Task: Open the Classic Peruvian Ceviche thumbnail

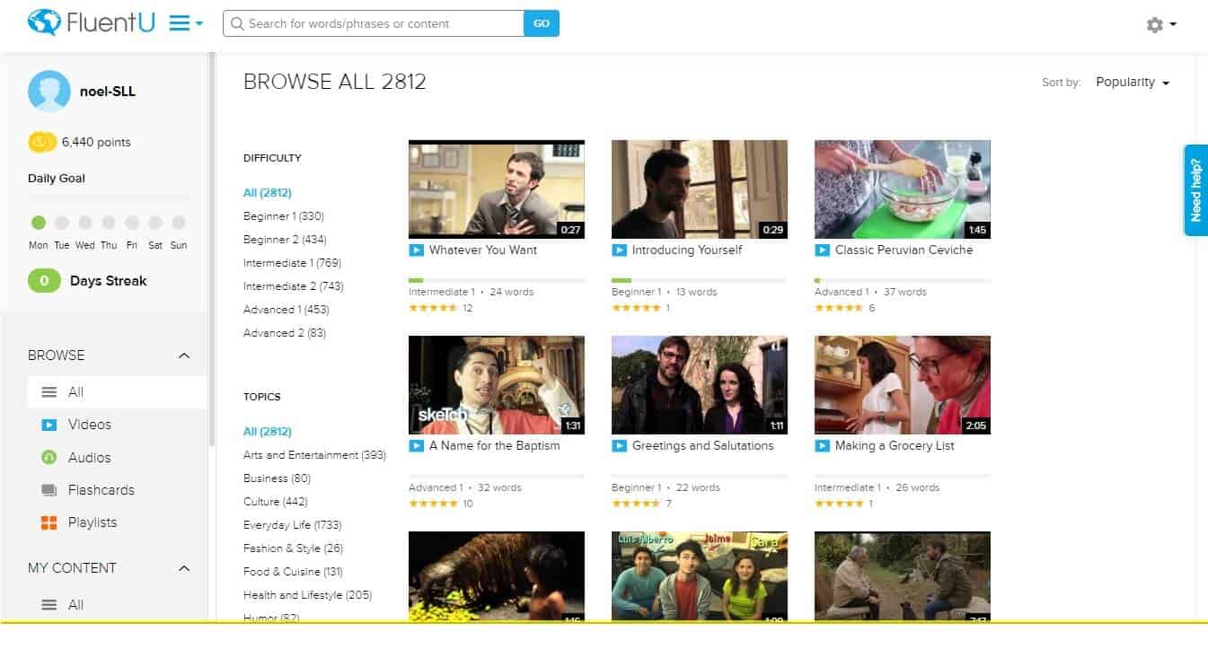Action: tap(902, 189)
